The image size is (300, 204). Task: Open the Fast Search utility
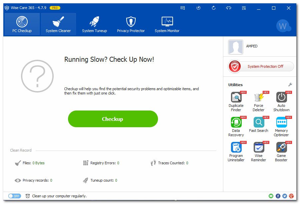click(259, 125)
